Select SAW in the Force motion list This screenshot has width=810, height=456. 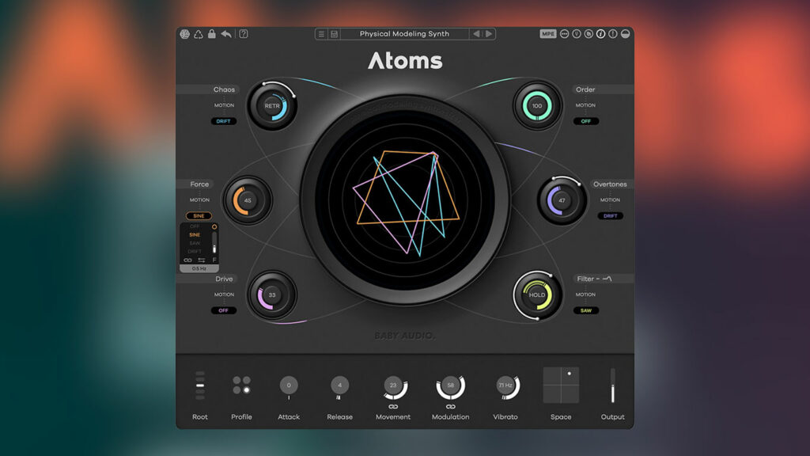pyautogui.click(x=196, y=243)
